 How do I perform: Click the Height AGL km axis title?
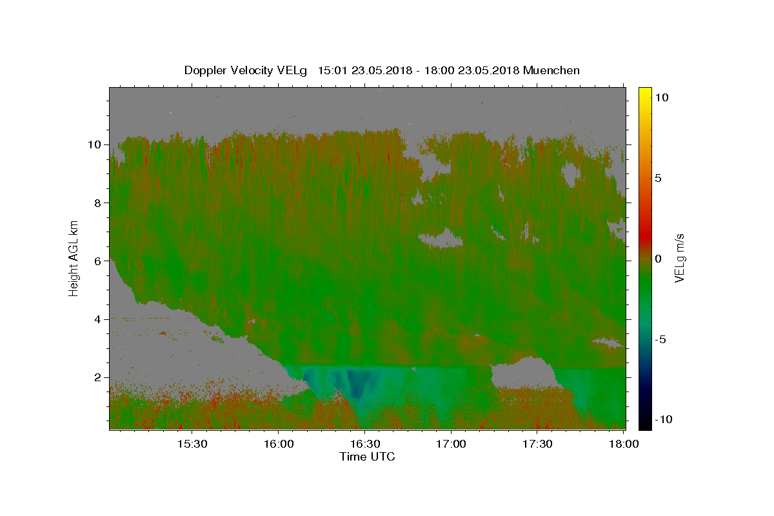[x=74, y=257]
